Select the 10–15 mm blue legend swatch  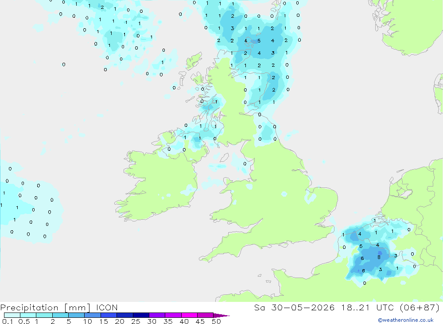coord(93,315)
